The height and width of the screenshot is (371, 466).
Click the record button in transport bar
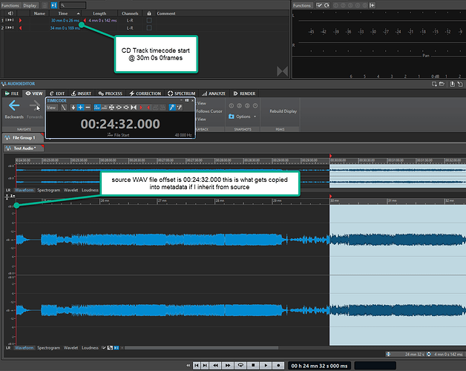click(278, 365)
